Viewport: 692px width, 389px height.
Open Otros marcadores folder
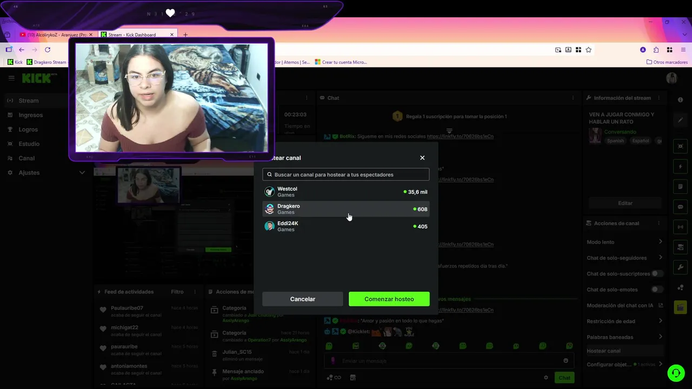tap(667, 62)
